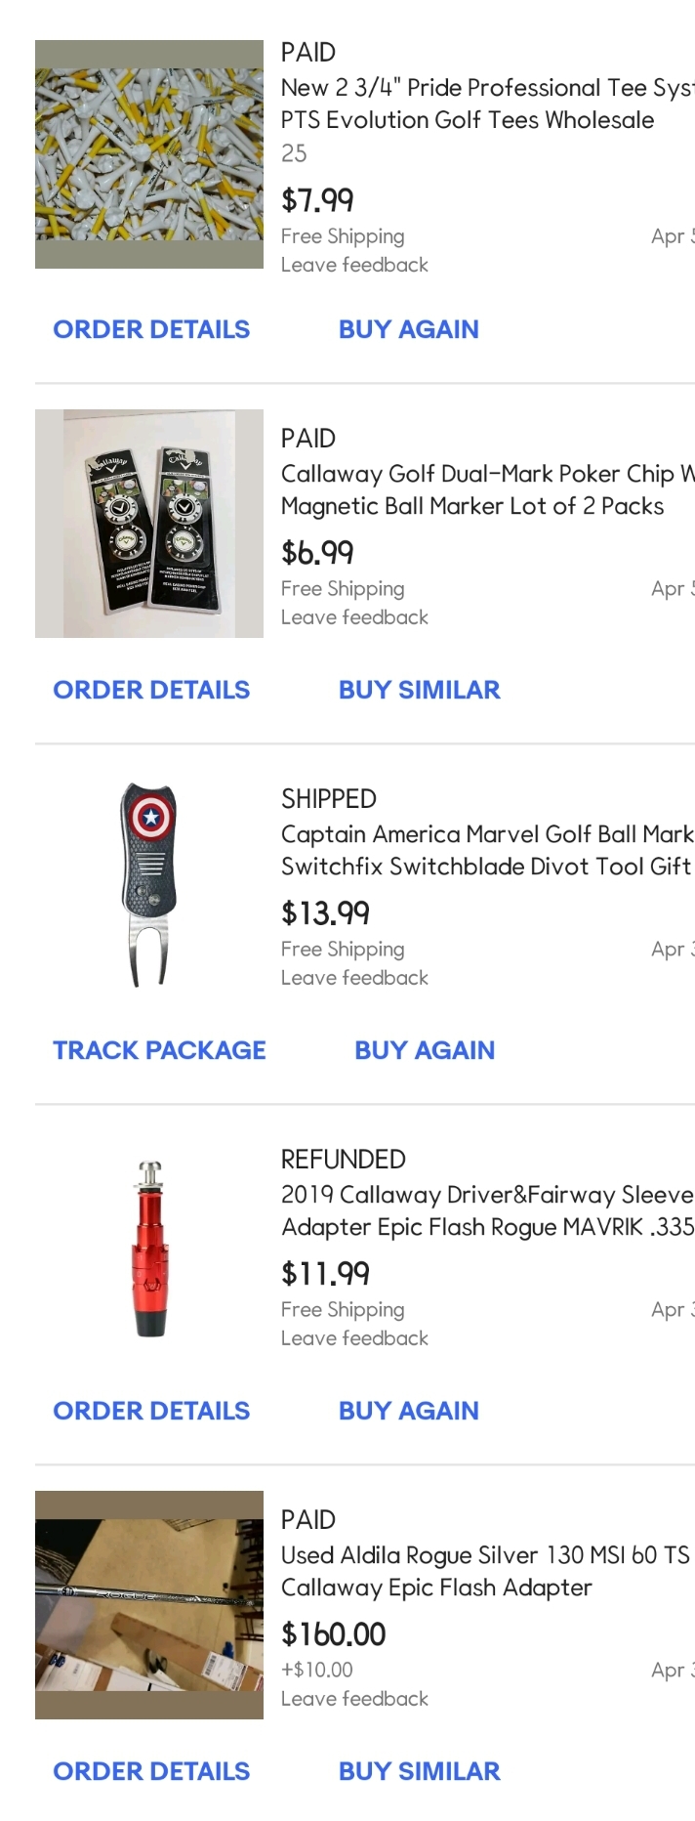The image size is (695, 1821).
Task: Open Order Details for refunded sleeve adapter
Action: click(x=151, y=1411)
